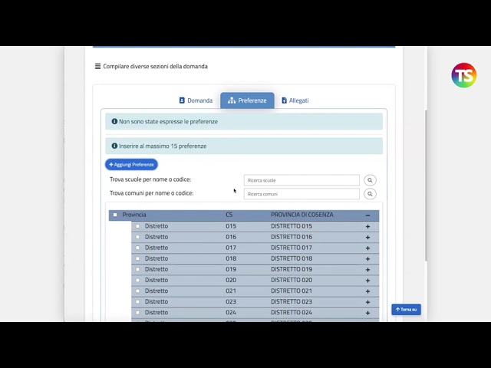Screen dimensions: 491x368
Task: Click the TS logo icon
Action: coord(463,75)
